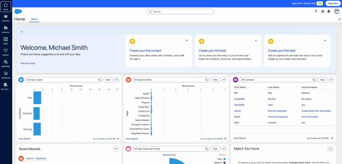
Task: Click New button in opportunities card
Action: (x=215, y=80)
